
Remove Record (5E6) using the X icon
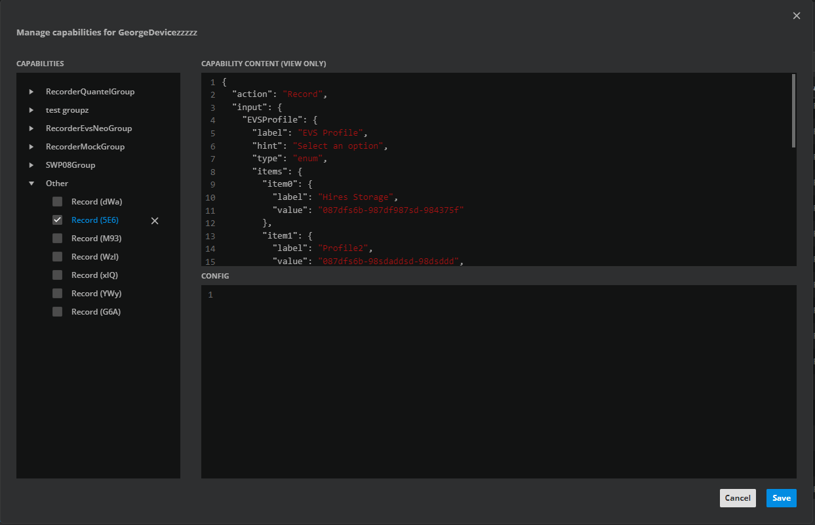click(x=155, y=221)
